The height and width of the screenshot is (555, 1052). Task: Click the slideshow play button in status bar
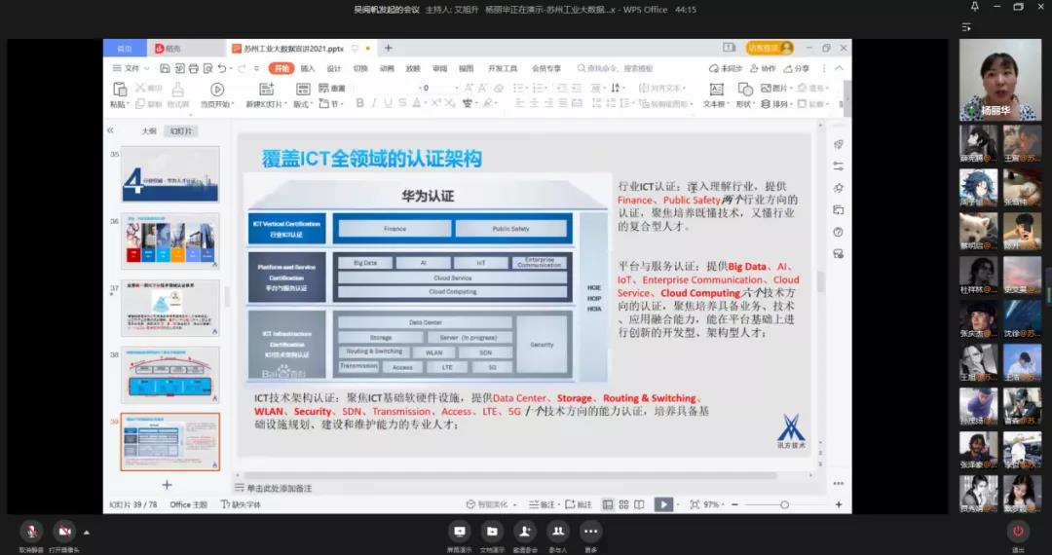point(663,504)
